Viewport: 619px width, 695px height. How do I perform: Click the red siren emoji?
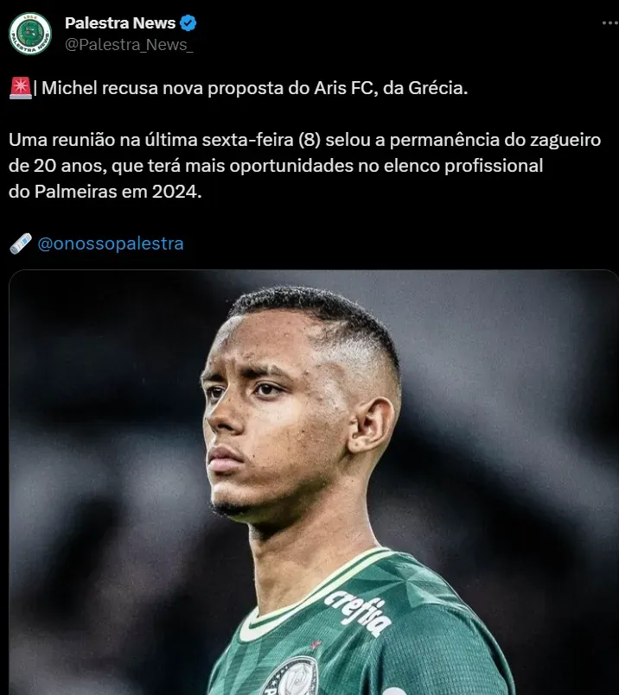tap(21, 88)
